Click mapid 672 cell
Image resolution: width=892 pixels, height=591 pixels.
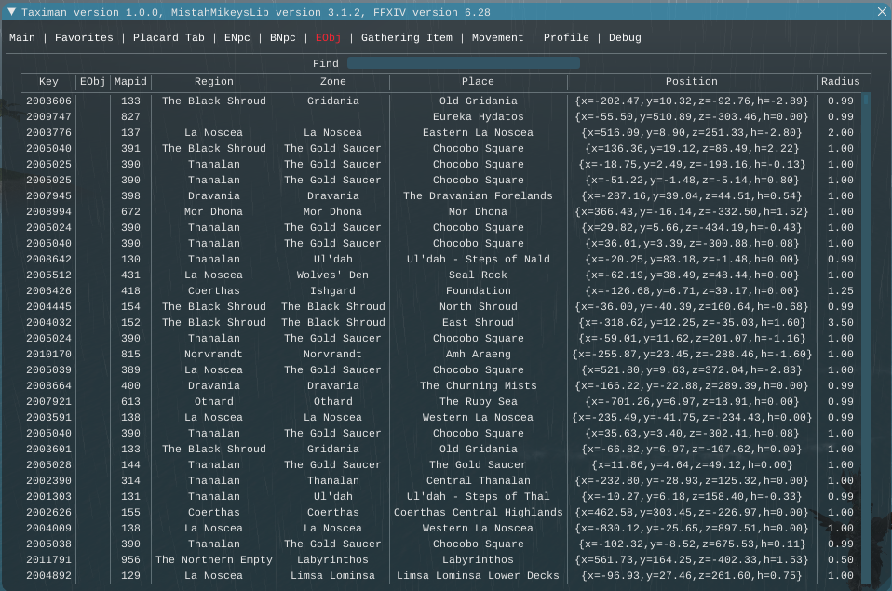tap(130, 211)
